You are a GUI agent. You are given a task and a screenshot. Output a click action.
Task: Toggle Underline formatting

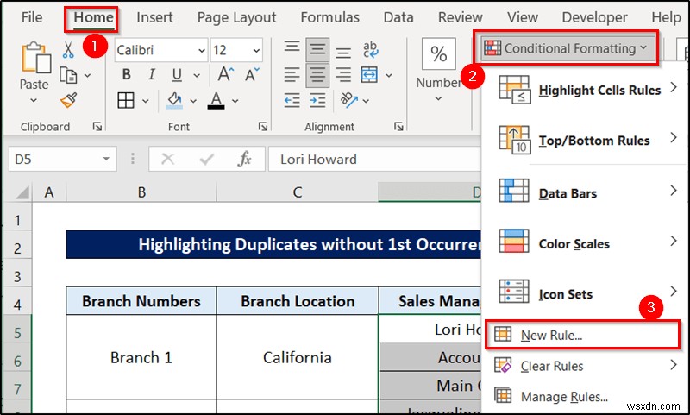pyautogui.click(x=177, y=75)
